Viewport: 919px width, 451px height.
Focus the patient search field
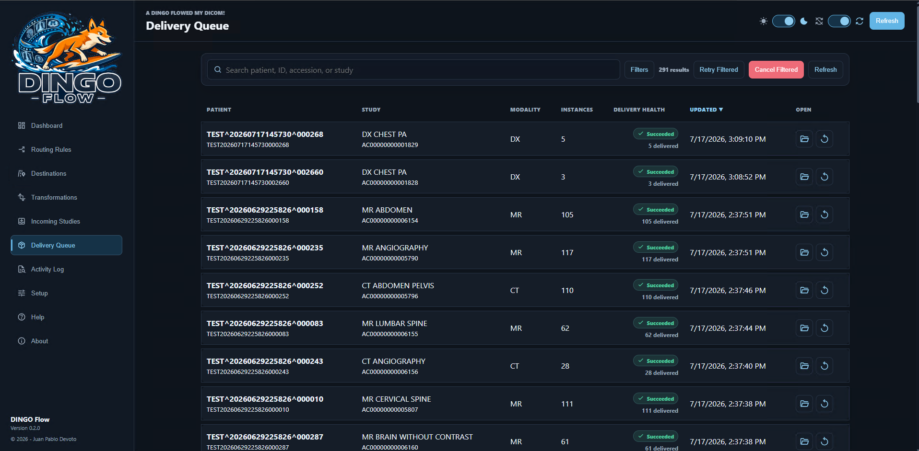(413, 69)
